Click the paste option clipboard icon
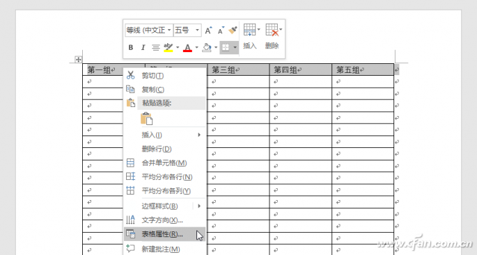 pos(147,119)
